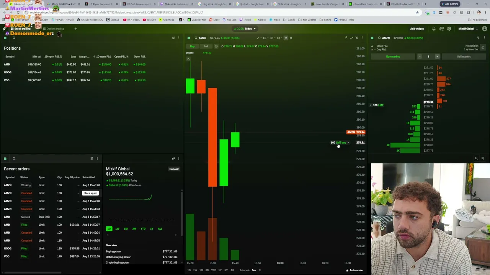This screenshot has height=275, width=490.
Task: Click the Add widget button
Action: coord(417,29)
